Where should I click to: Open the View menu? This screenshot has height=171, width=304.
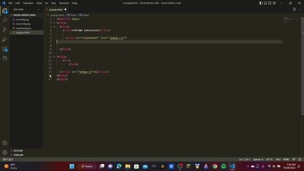click(x=39, y=3)
